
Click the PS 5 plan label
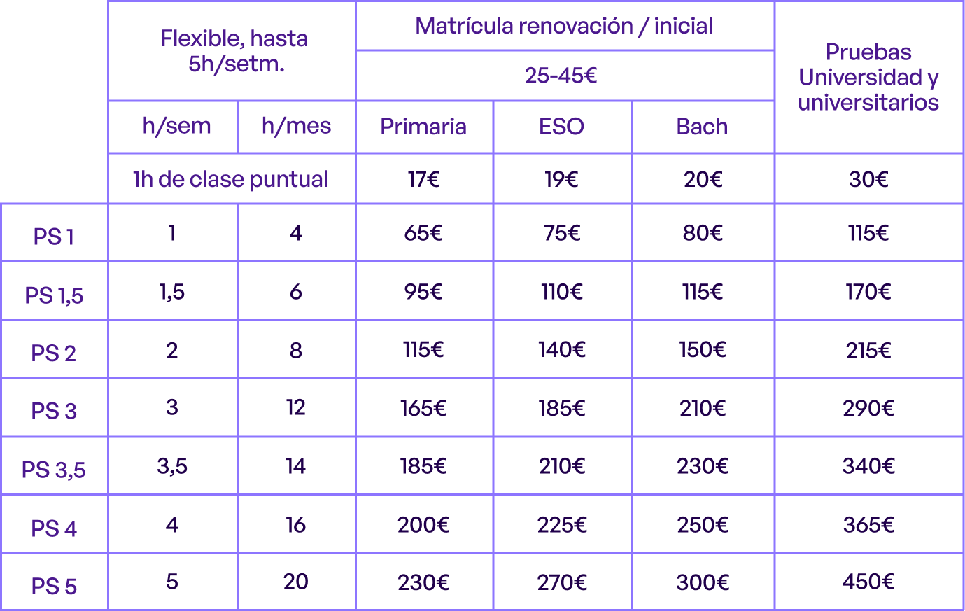[x=54, y=582]
